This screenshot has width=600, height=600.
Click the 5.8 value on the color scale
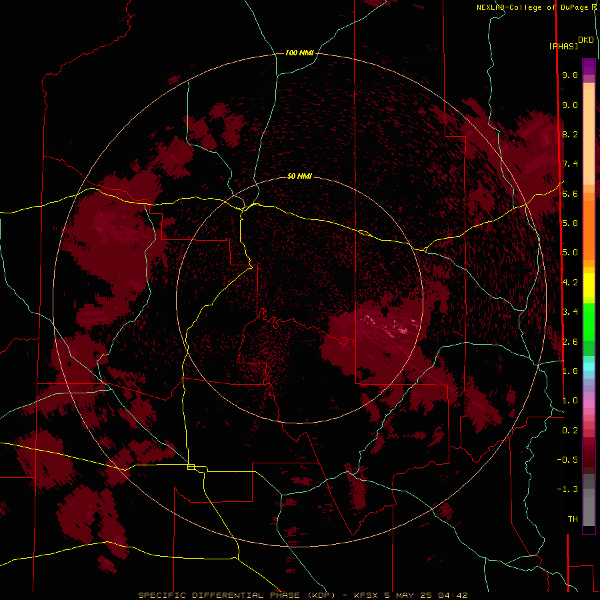[x=570, y=223]
